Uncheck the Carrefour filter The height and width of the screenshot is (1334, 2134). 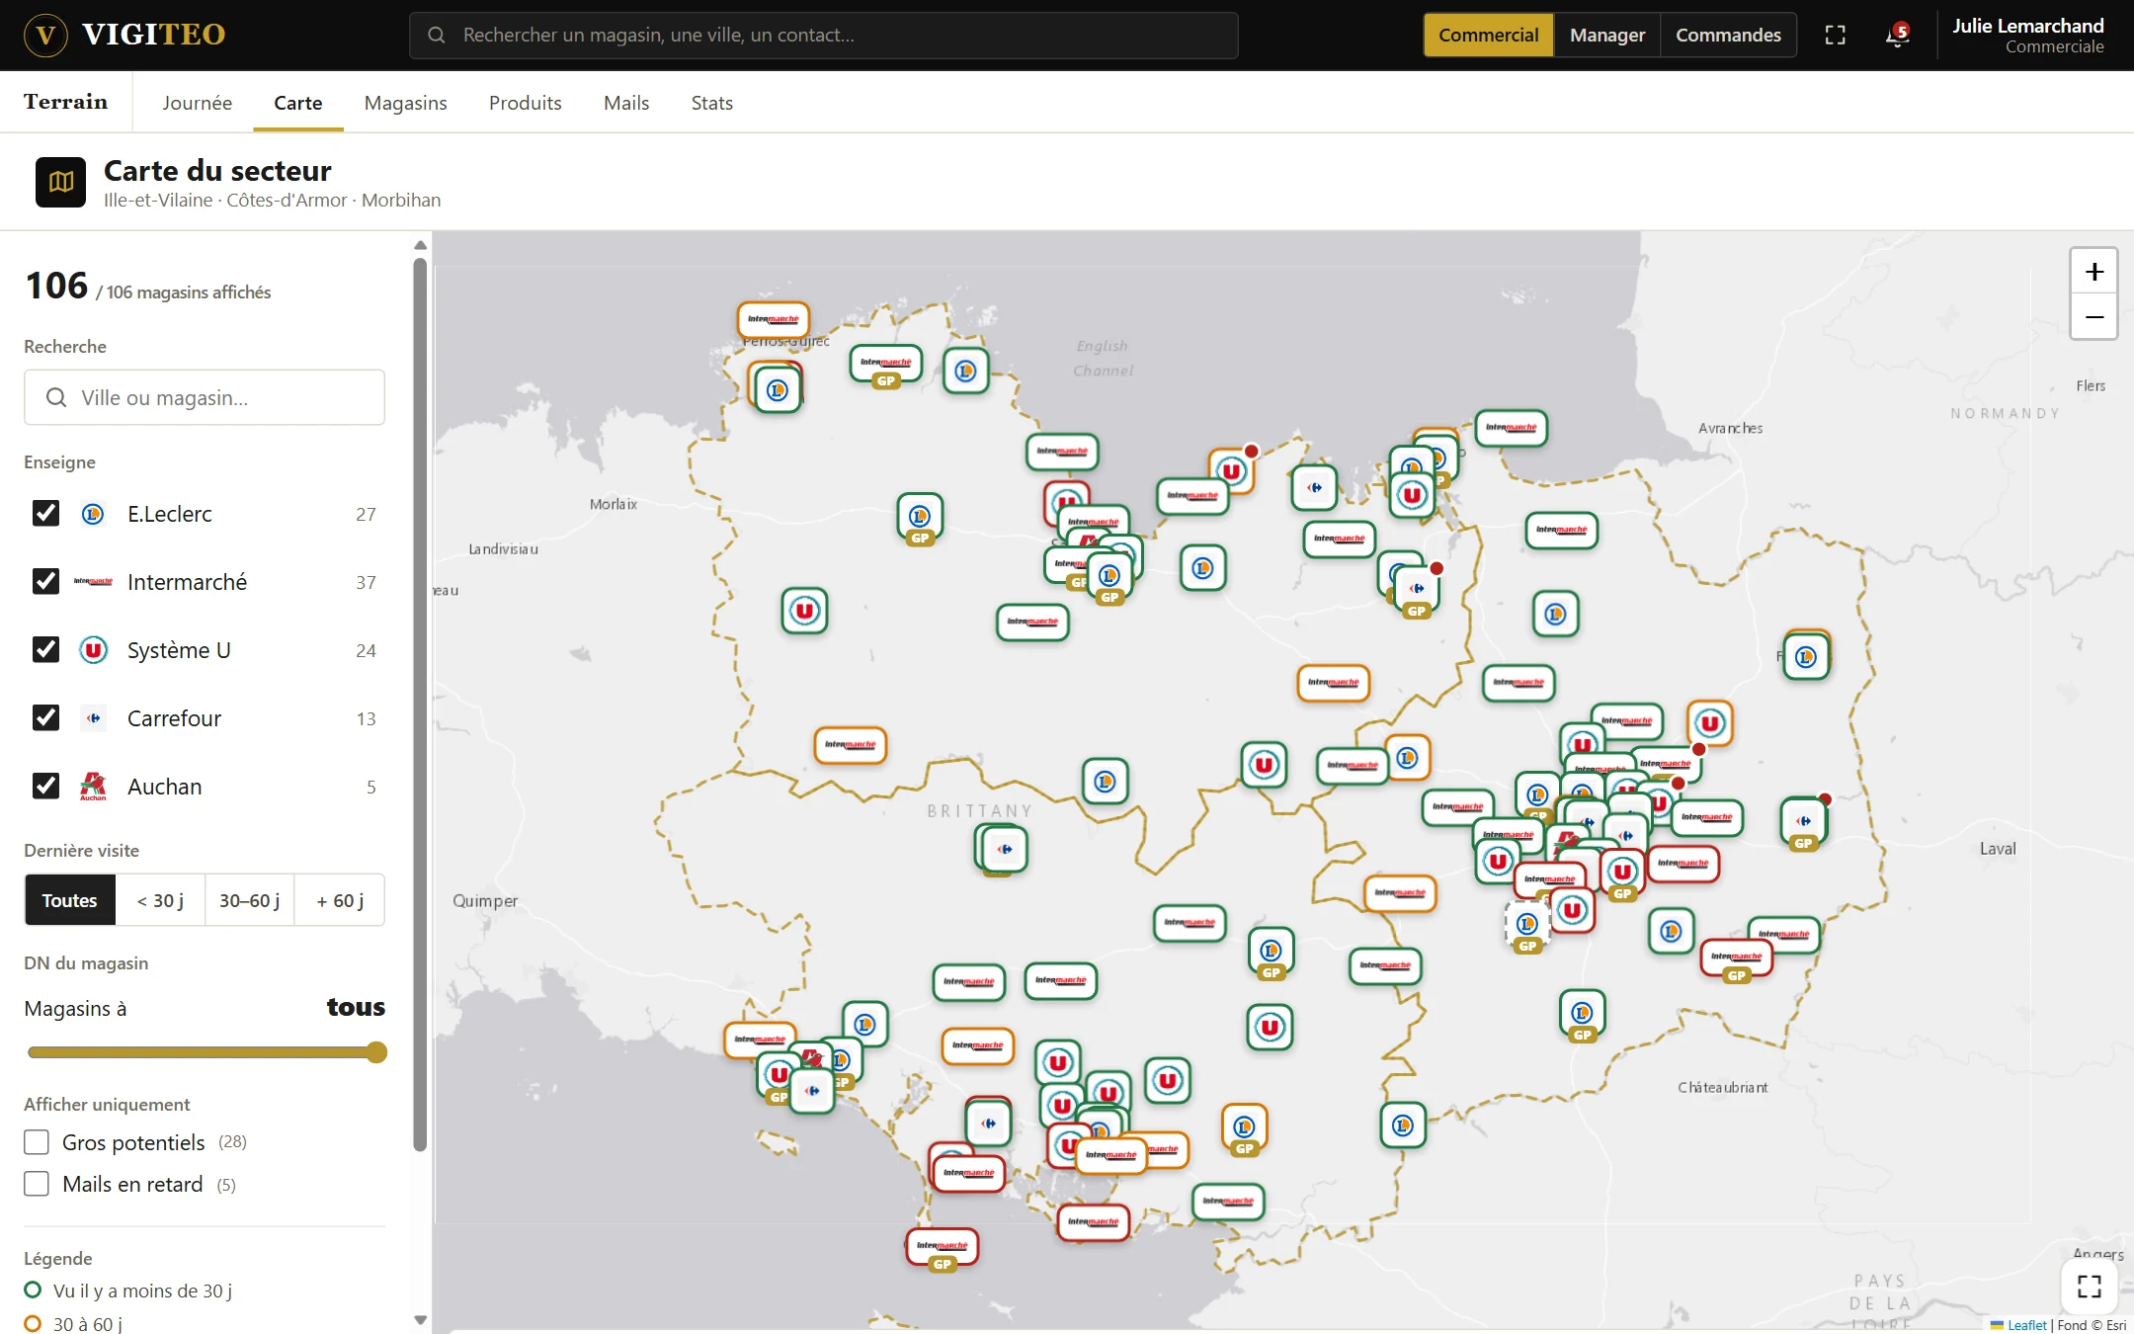45,717
